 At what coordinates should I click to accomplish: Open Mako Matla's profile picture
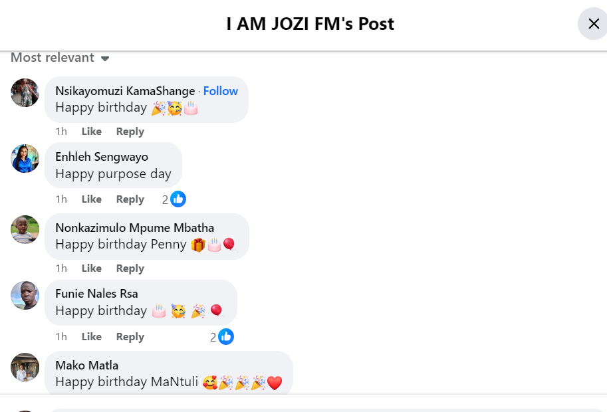pyautogui.click(x=25, y=367)
